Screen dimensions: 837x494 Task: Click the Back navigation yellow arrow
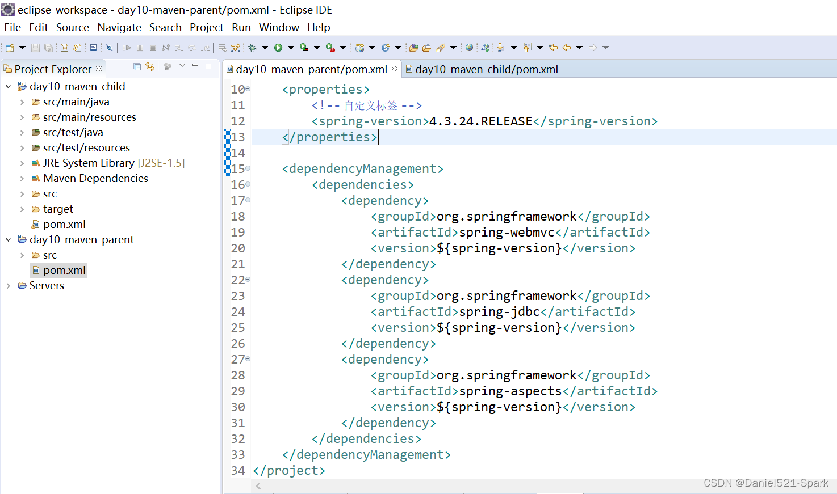click(x=566, y=48)
